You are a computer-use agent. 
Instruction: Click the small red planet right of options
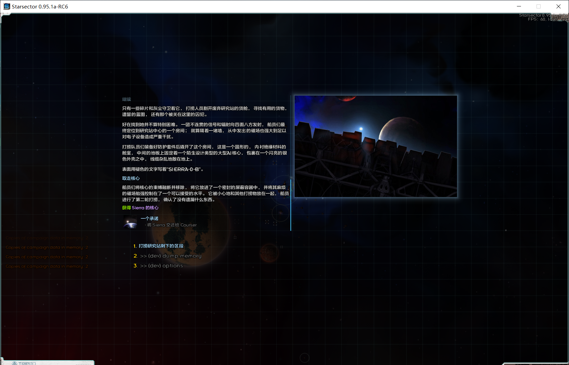point(269,253)
